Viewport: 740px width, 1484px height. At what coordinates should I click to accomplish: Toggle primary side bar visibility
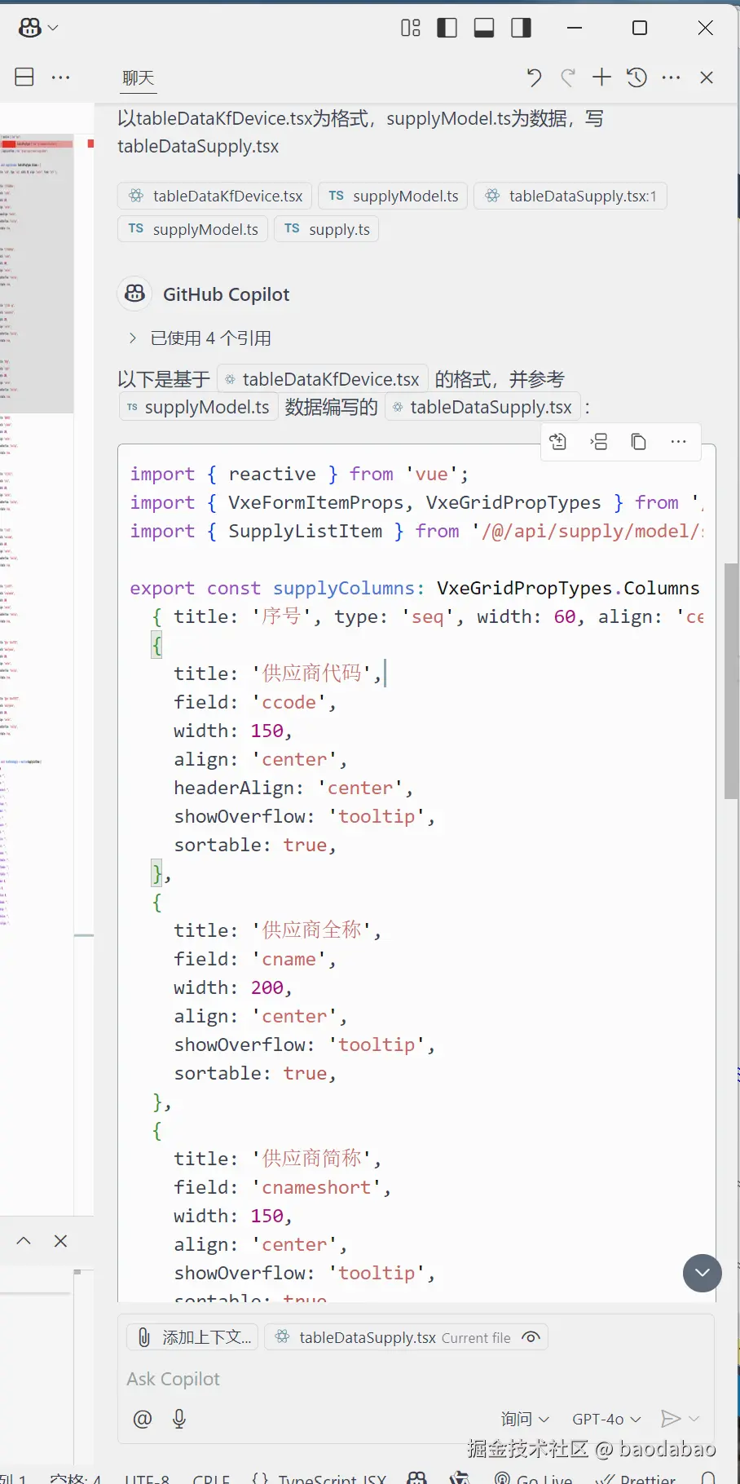click(447, 28)
